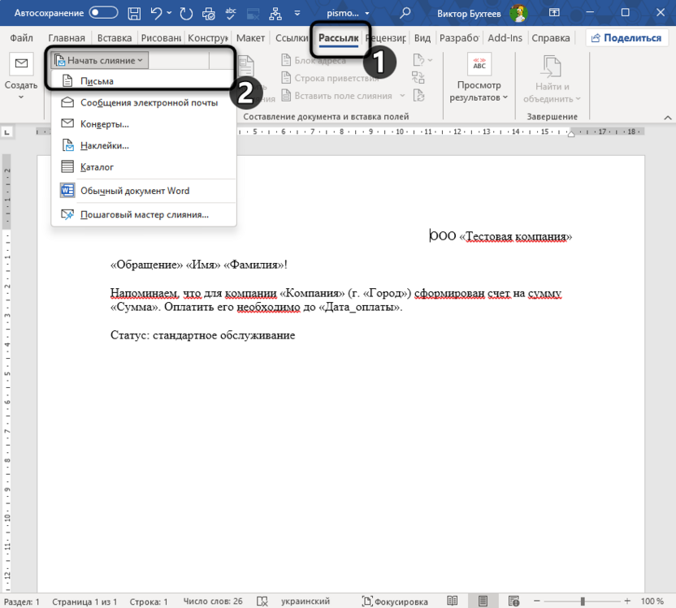
Task: Switch to the Вставка tab
Action: pyautogui.click(x=115, y=38)
